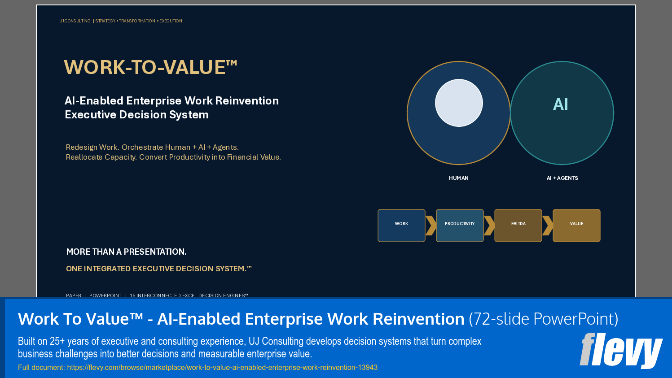The image size is (672, 378).
Task: Select the EBITDA box in the flow
Action: coord(518,226)
